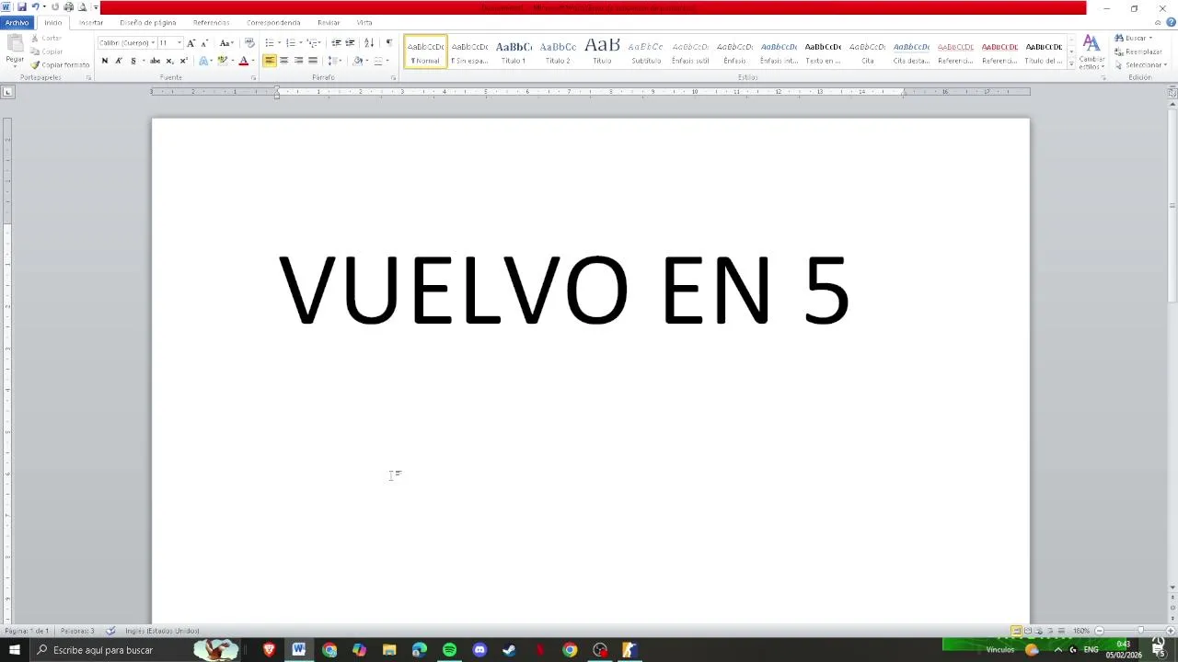
Task: Switch to the Insertar ribbon tab
Action: coord(91,22)
